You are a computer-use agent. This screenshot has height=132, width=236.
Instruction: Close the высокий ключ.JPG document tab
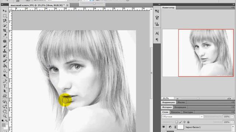click(x=67, y=5)
